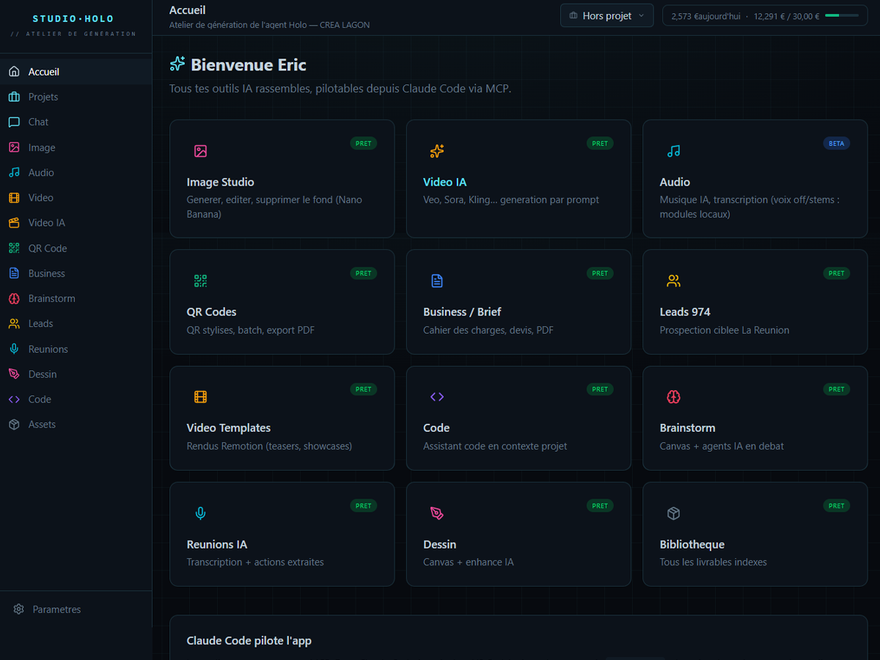
Task: Click the Video IA clapperboard icon in sidebar
Action: point(14,222)
